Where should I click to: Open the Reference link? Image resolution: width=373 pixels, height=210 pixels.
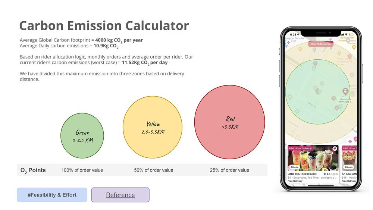point(120,195)
